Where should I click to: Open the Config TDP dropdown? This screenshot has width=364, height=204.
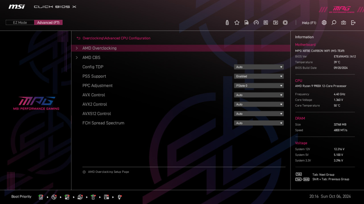pos(258,67)
